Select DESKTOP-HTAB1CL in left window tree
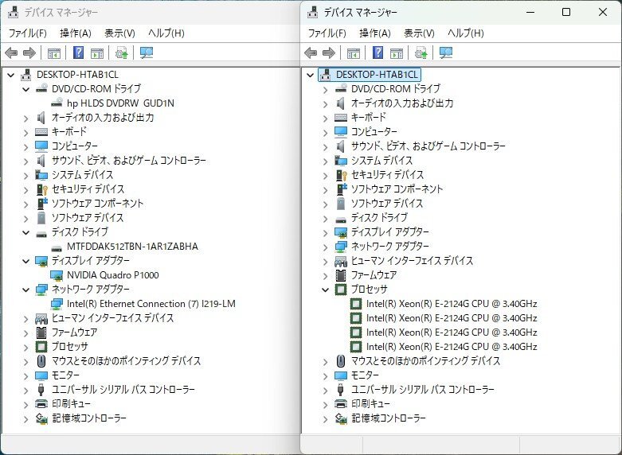The width and height of the screenshot is (622, 455). point(77,75)
